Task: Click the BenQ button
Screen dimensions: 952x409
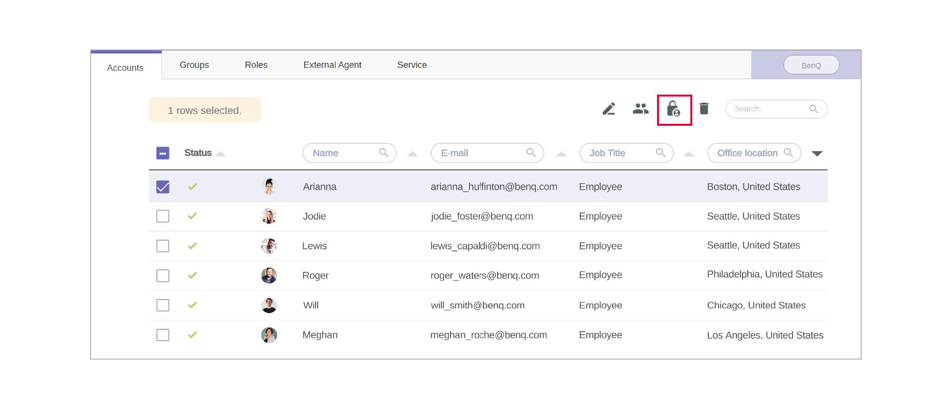Action: (x=811, y=65)
